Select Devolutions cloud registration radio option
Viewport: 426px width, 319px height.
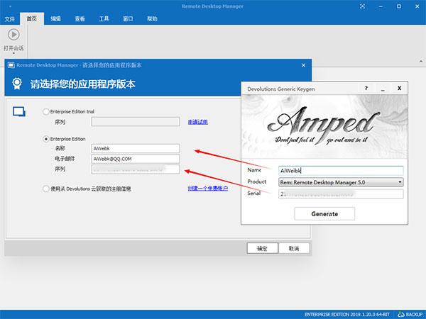pyautogui.click(x=45, y=189)
